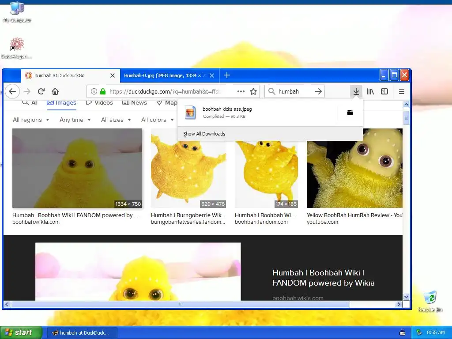Click the keyboard icon in taskbar tray
The width and height of the screenshot is (452, 339).
point(403,333)
